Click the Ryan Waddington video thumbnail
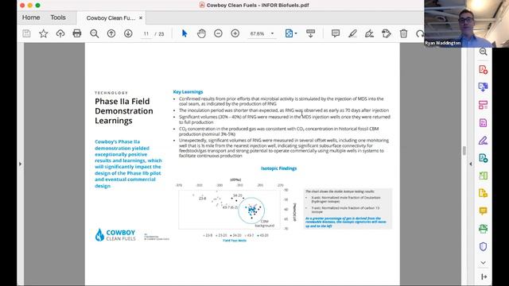509x286 pixels. pos(467,24)
